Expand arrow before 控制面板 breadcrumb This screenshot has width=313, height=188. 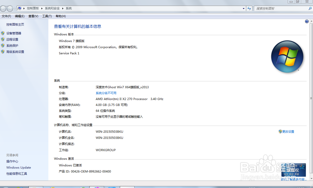click(x=24, y=8)
